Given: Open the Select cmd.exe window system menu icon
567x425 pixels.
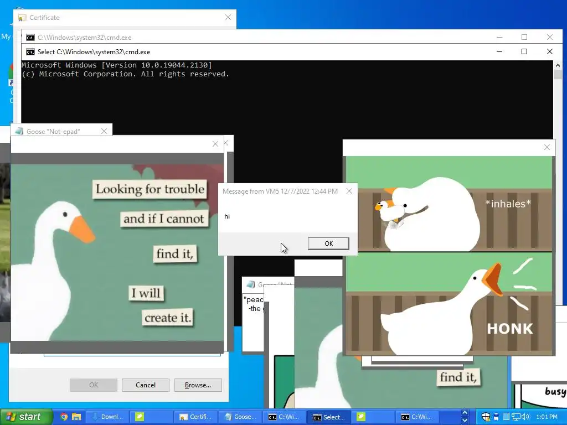Looking at the screenshot, I should 30,51.
